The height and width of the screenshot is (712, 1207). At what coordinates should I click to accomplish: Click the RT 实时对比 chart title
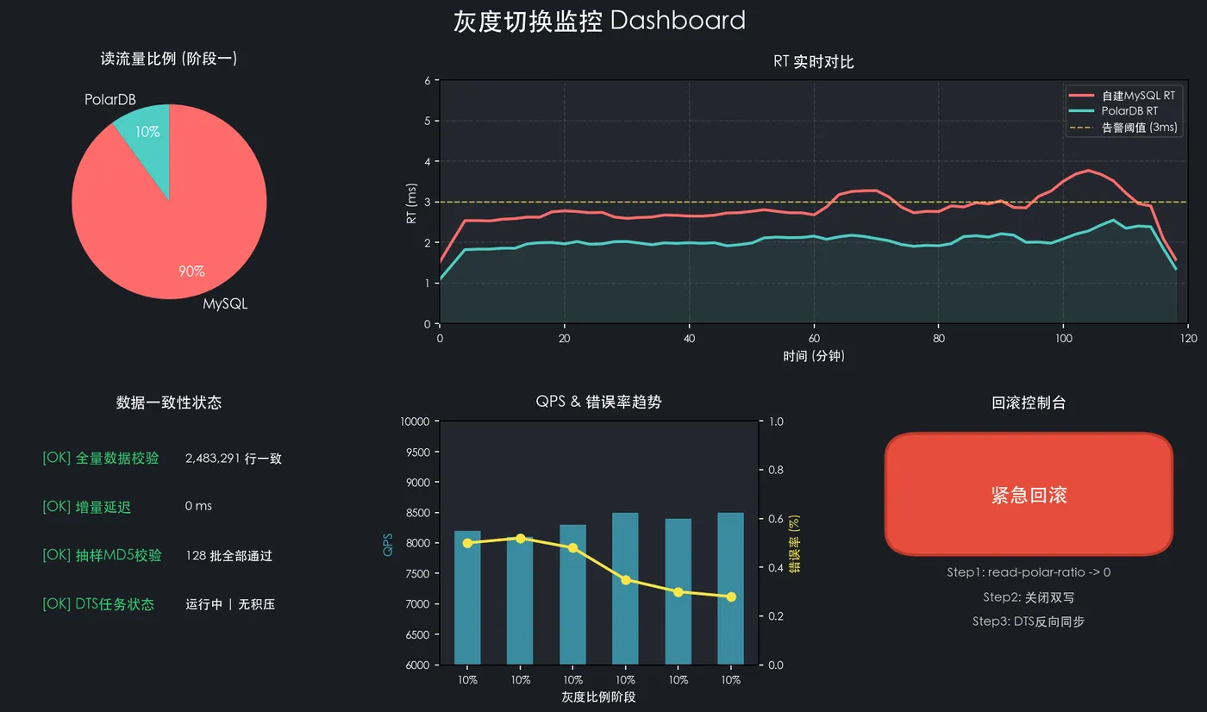pyautogui.click(x=814, y=62)
